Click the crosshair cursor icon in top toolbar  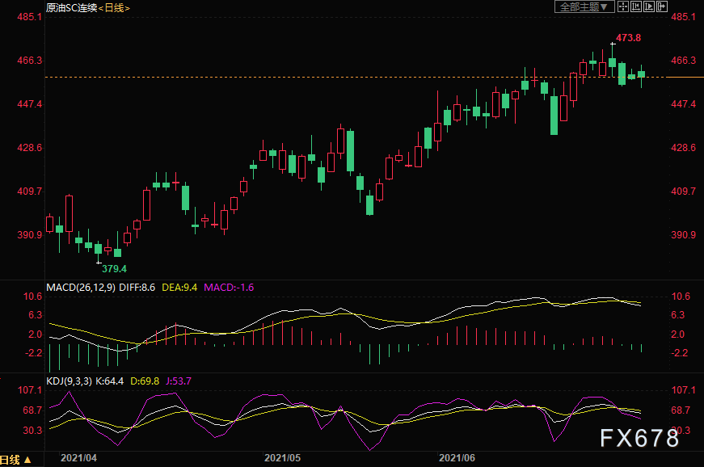click(623, 6)
